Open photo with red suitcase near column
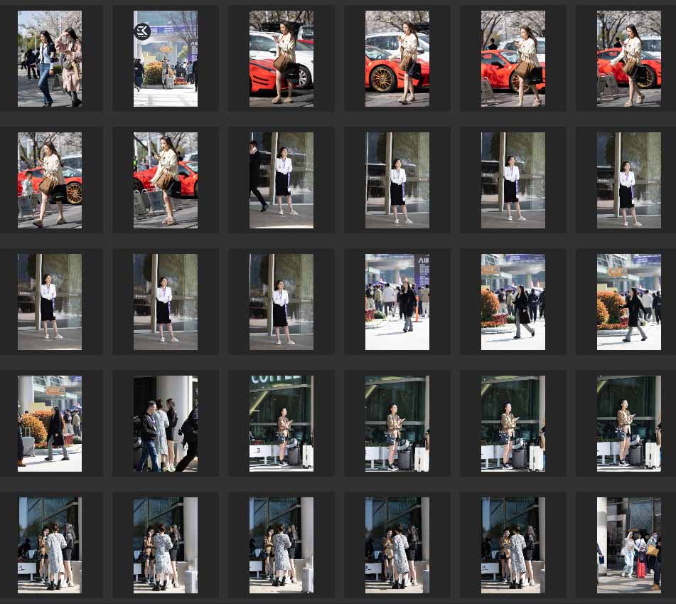676x604 pixels. click(x=629, y=545)
